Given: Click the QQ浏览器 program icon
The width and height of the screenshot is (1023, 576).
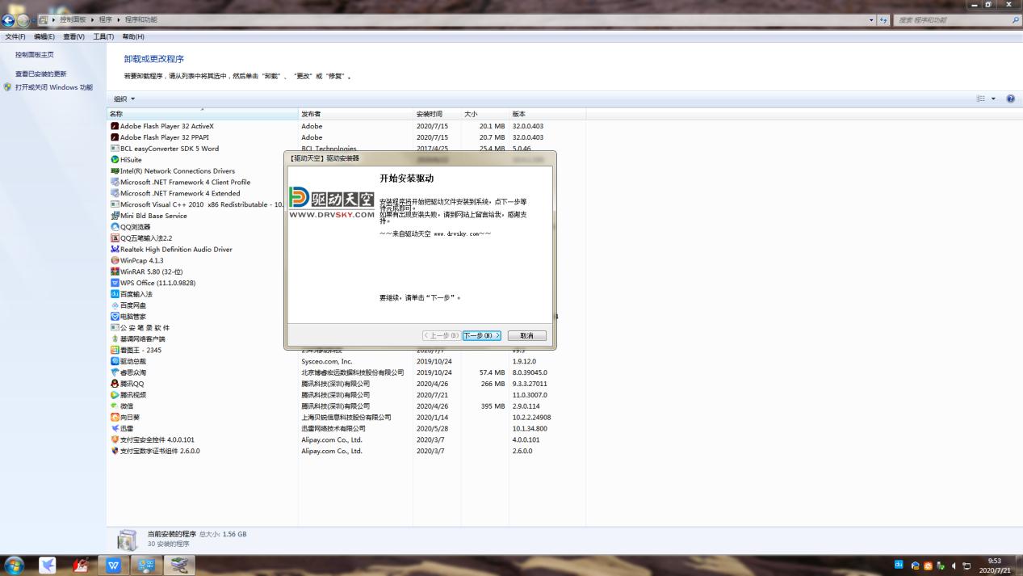Looking at the screenshot, I should 115,227.
